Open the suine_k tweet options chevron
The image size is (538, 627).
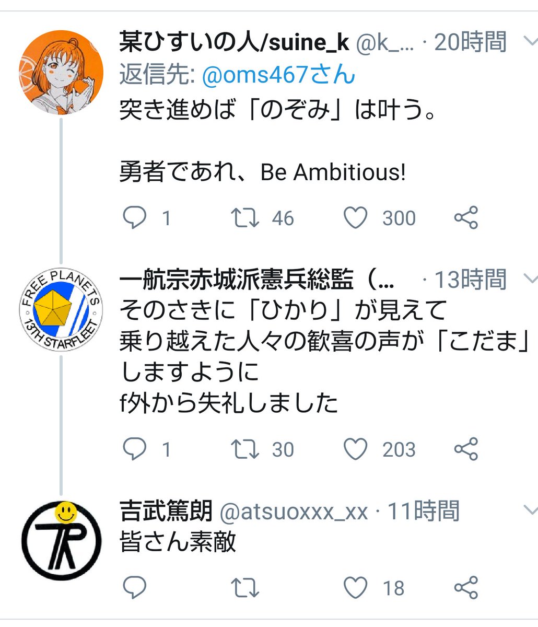click(x=530, y=41)
